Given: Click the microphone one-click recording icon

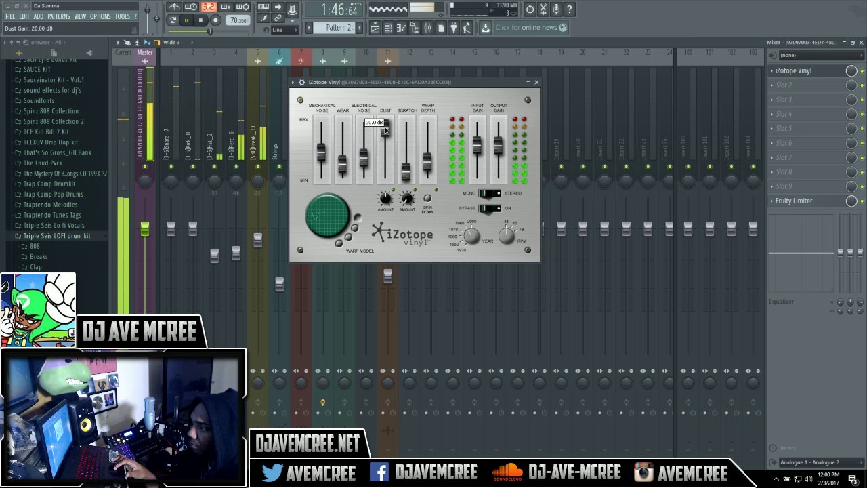Looking at the screenshot, I should [556, 9].
